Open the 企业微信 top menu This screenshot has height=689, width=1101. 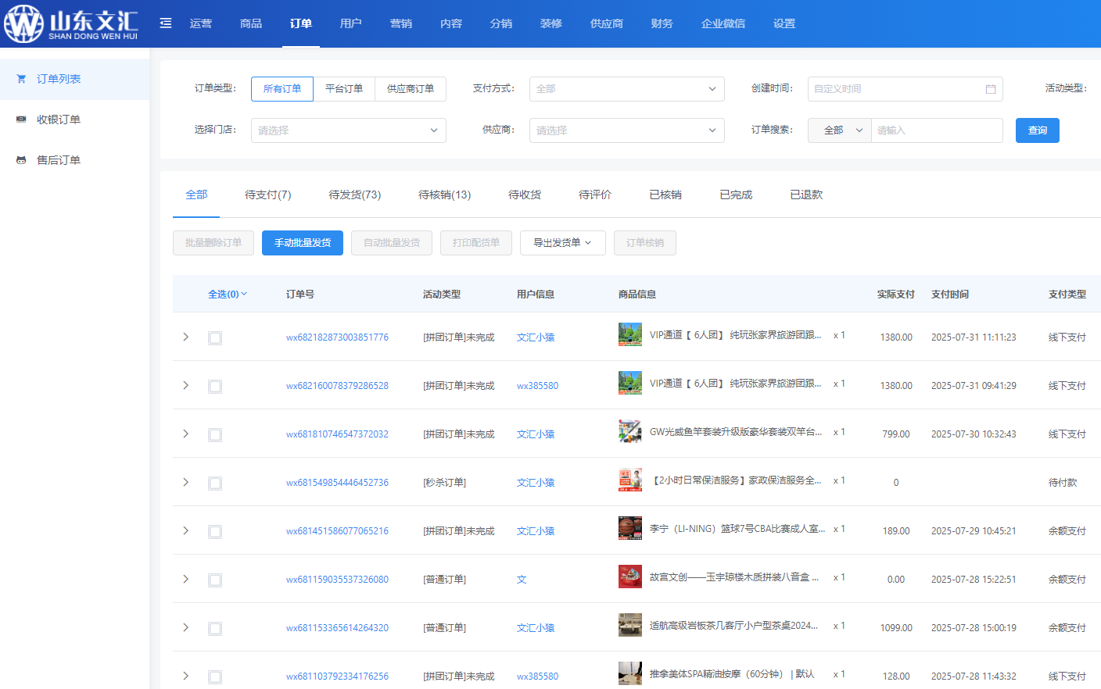(x=723, y=23)
